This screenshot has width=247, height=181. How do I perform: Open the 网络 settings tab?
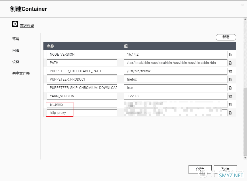click(x=16, y=50)
